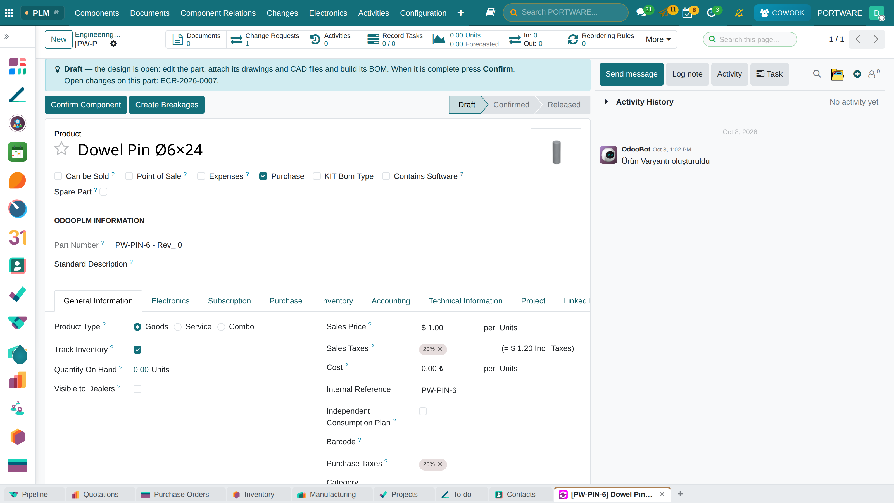Click the Create Breakages button
The width and height of the screenshot is (894, 503).
tap(167, 105)
